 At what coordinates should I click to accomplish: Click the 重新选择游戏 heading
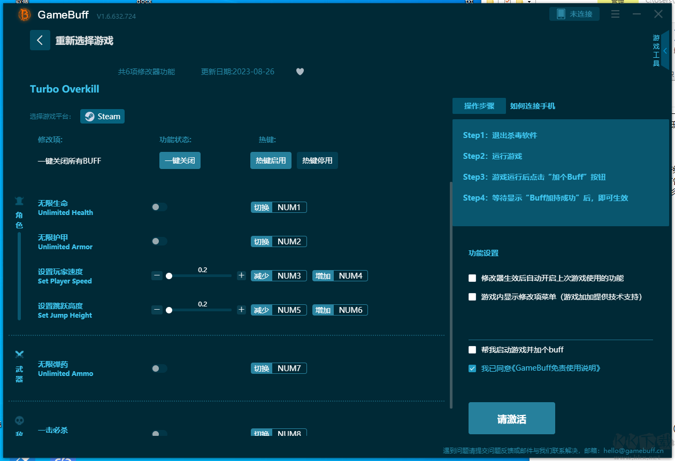tap(85, 41)
